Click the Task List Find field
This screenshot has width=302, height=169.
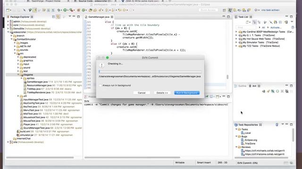tap(246, 28)
